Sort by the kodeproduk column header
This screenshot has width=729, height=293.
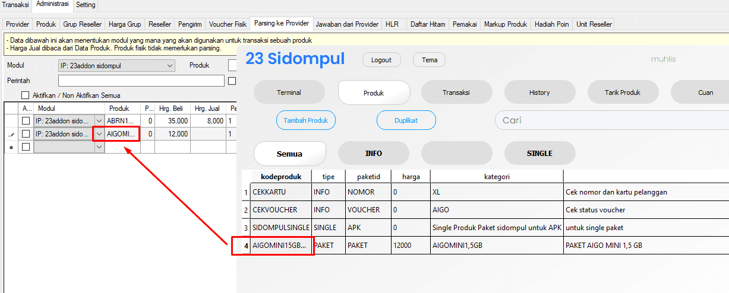click(281, 177)
